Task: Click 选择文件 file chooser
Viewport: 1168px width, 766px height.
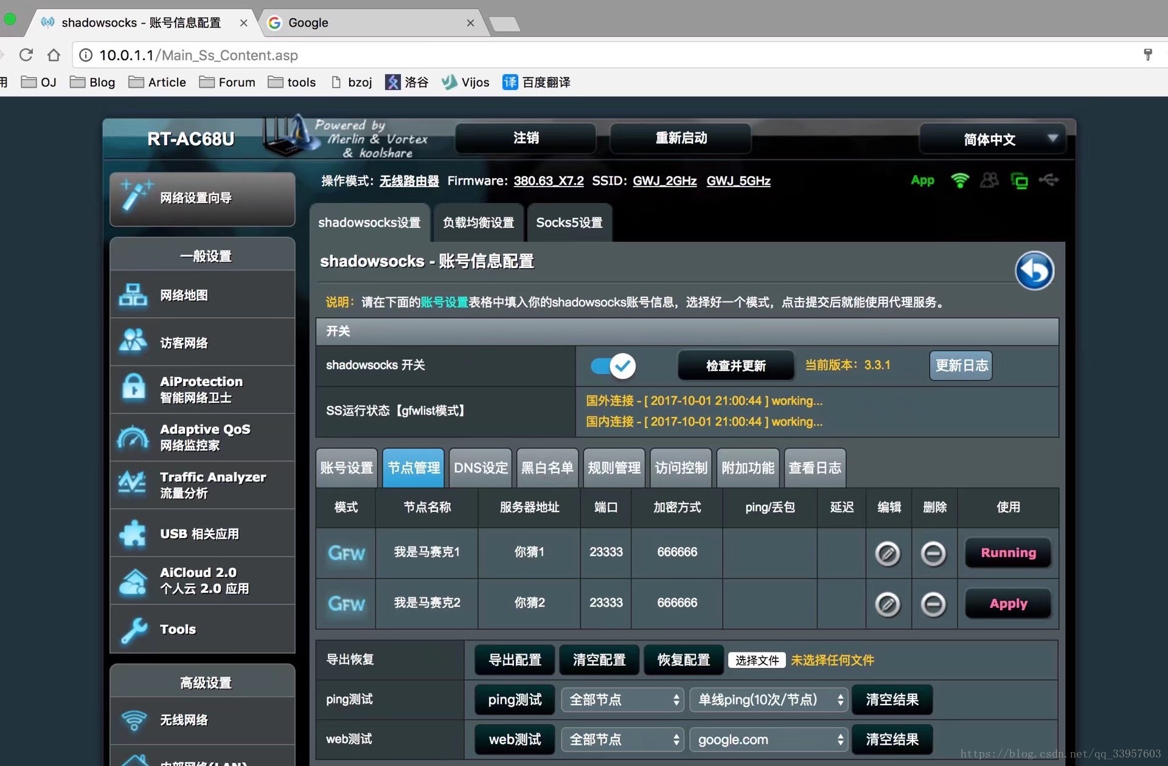Action: tap(757, 660)
